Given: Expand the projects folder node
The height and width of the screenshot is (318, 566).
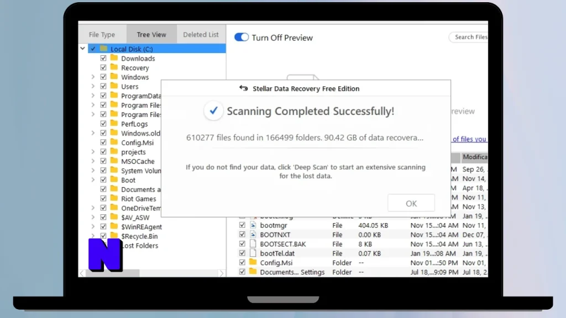Looking at the screenshot, I should pyautogui.click(x=93, y=152).
